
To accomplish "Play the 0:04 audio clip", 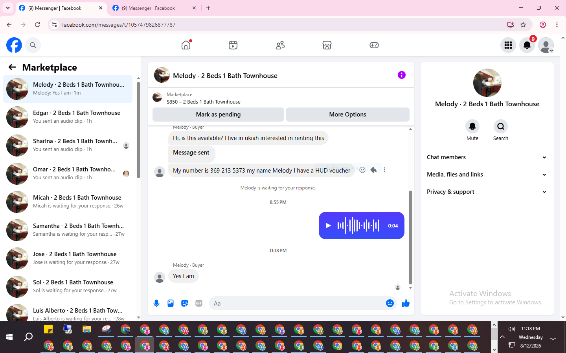I will [328, 226].
